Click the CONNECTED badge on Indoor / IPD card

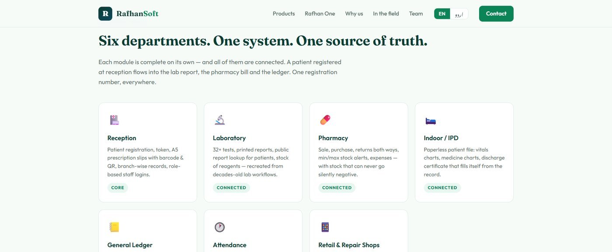442,188
